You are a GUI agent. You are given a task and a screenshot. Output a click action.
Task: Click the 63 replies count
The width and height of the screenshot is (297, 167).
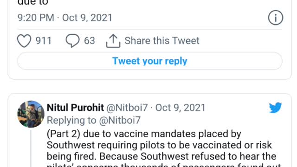[90, 41]
